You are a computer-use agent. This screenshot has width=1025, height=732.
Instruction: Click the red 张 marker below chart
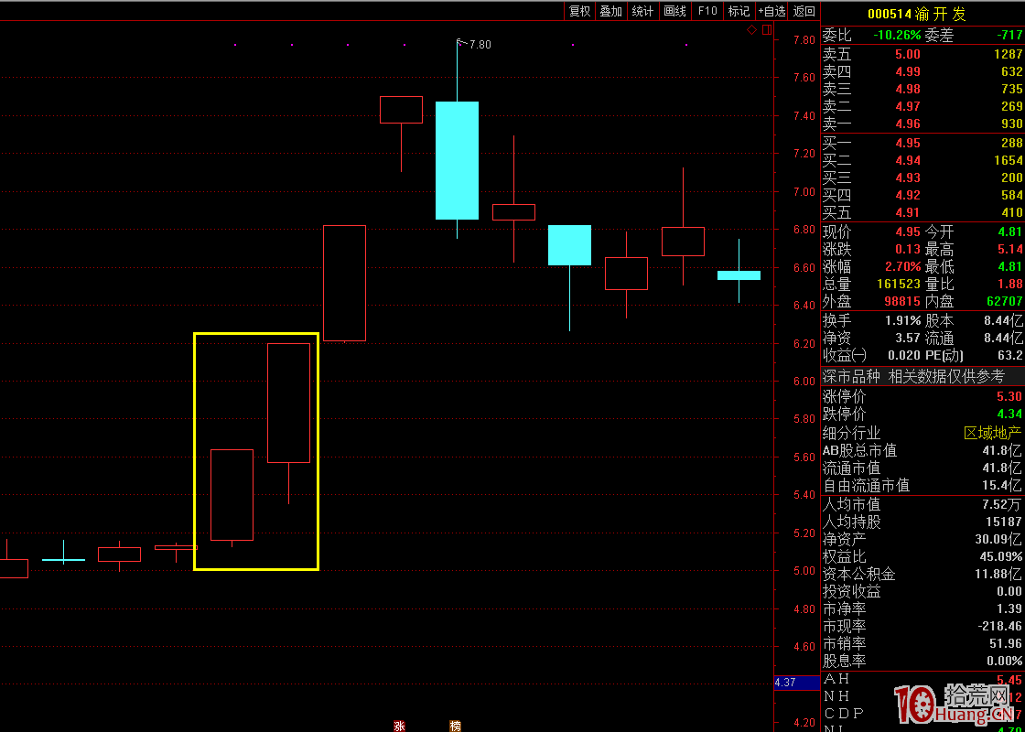tap(399, 726)
